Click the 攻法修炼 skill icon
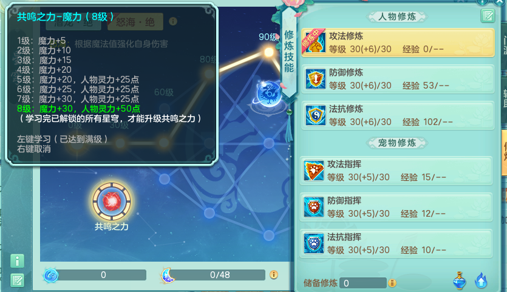The height and width of the screenshot is (292, 507). point(316,42)
